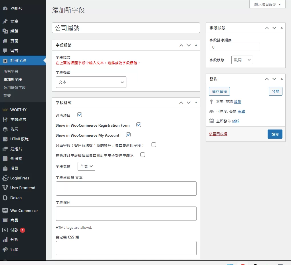Click the 付款 notification badge 1

coord(23,230)
